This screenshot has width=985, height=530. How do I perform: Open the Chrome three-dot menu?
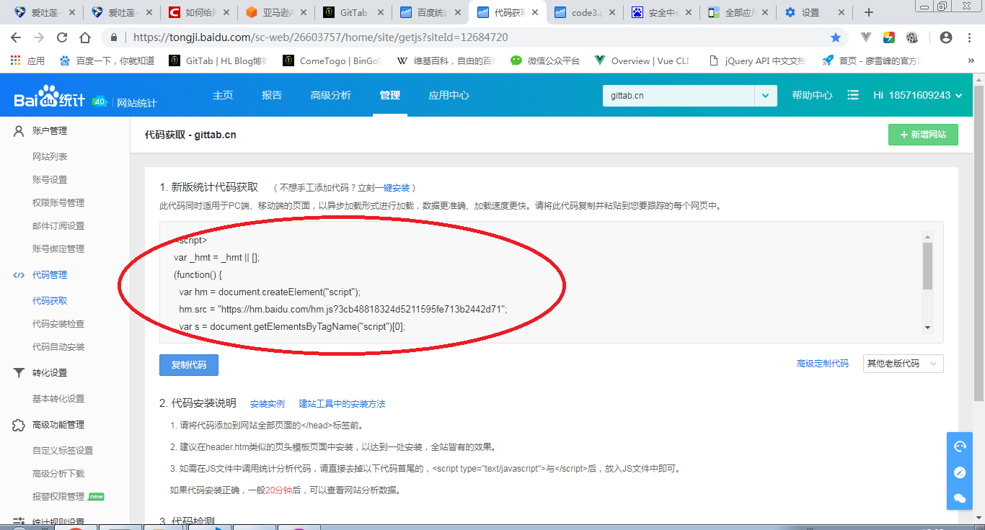[969, 37]
